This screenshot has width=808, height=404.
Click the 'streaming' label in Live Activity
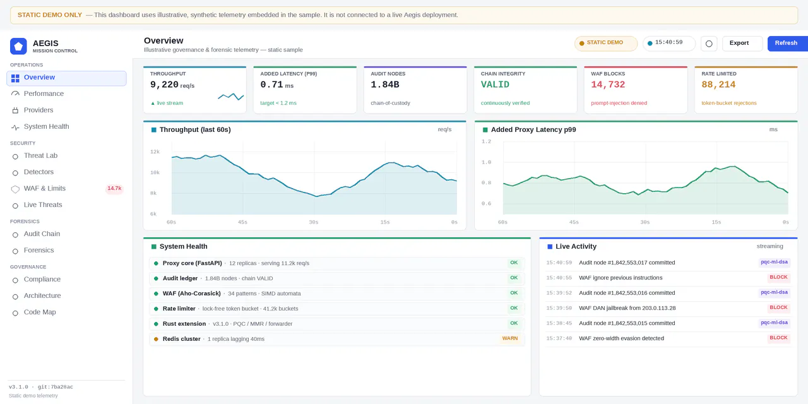770,247
